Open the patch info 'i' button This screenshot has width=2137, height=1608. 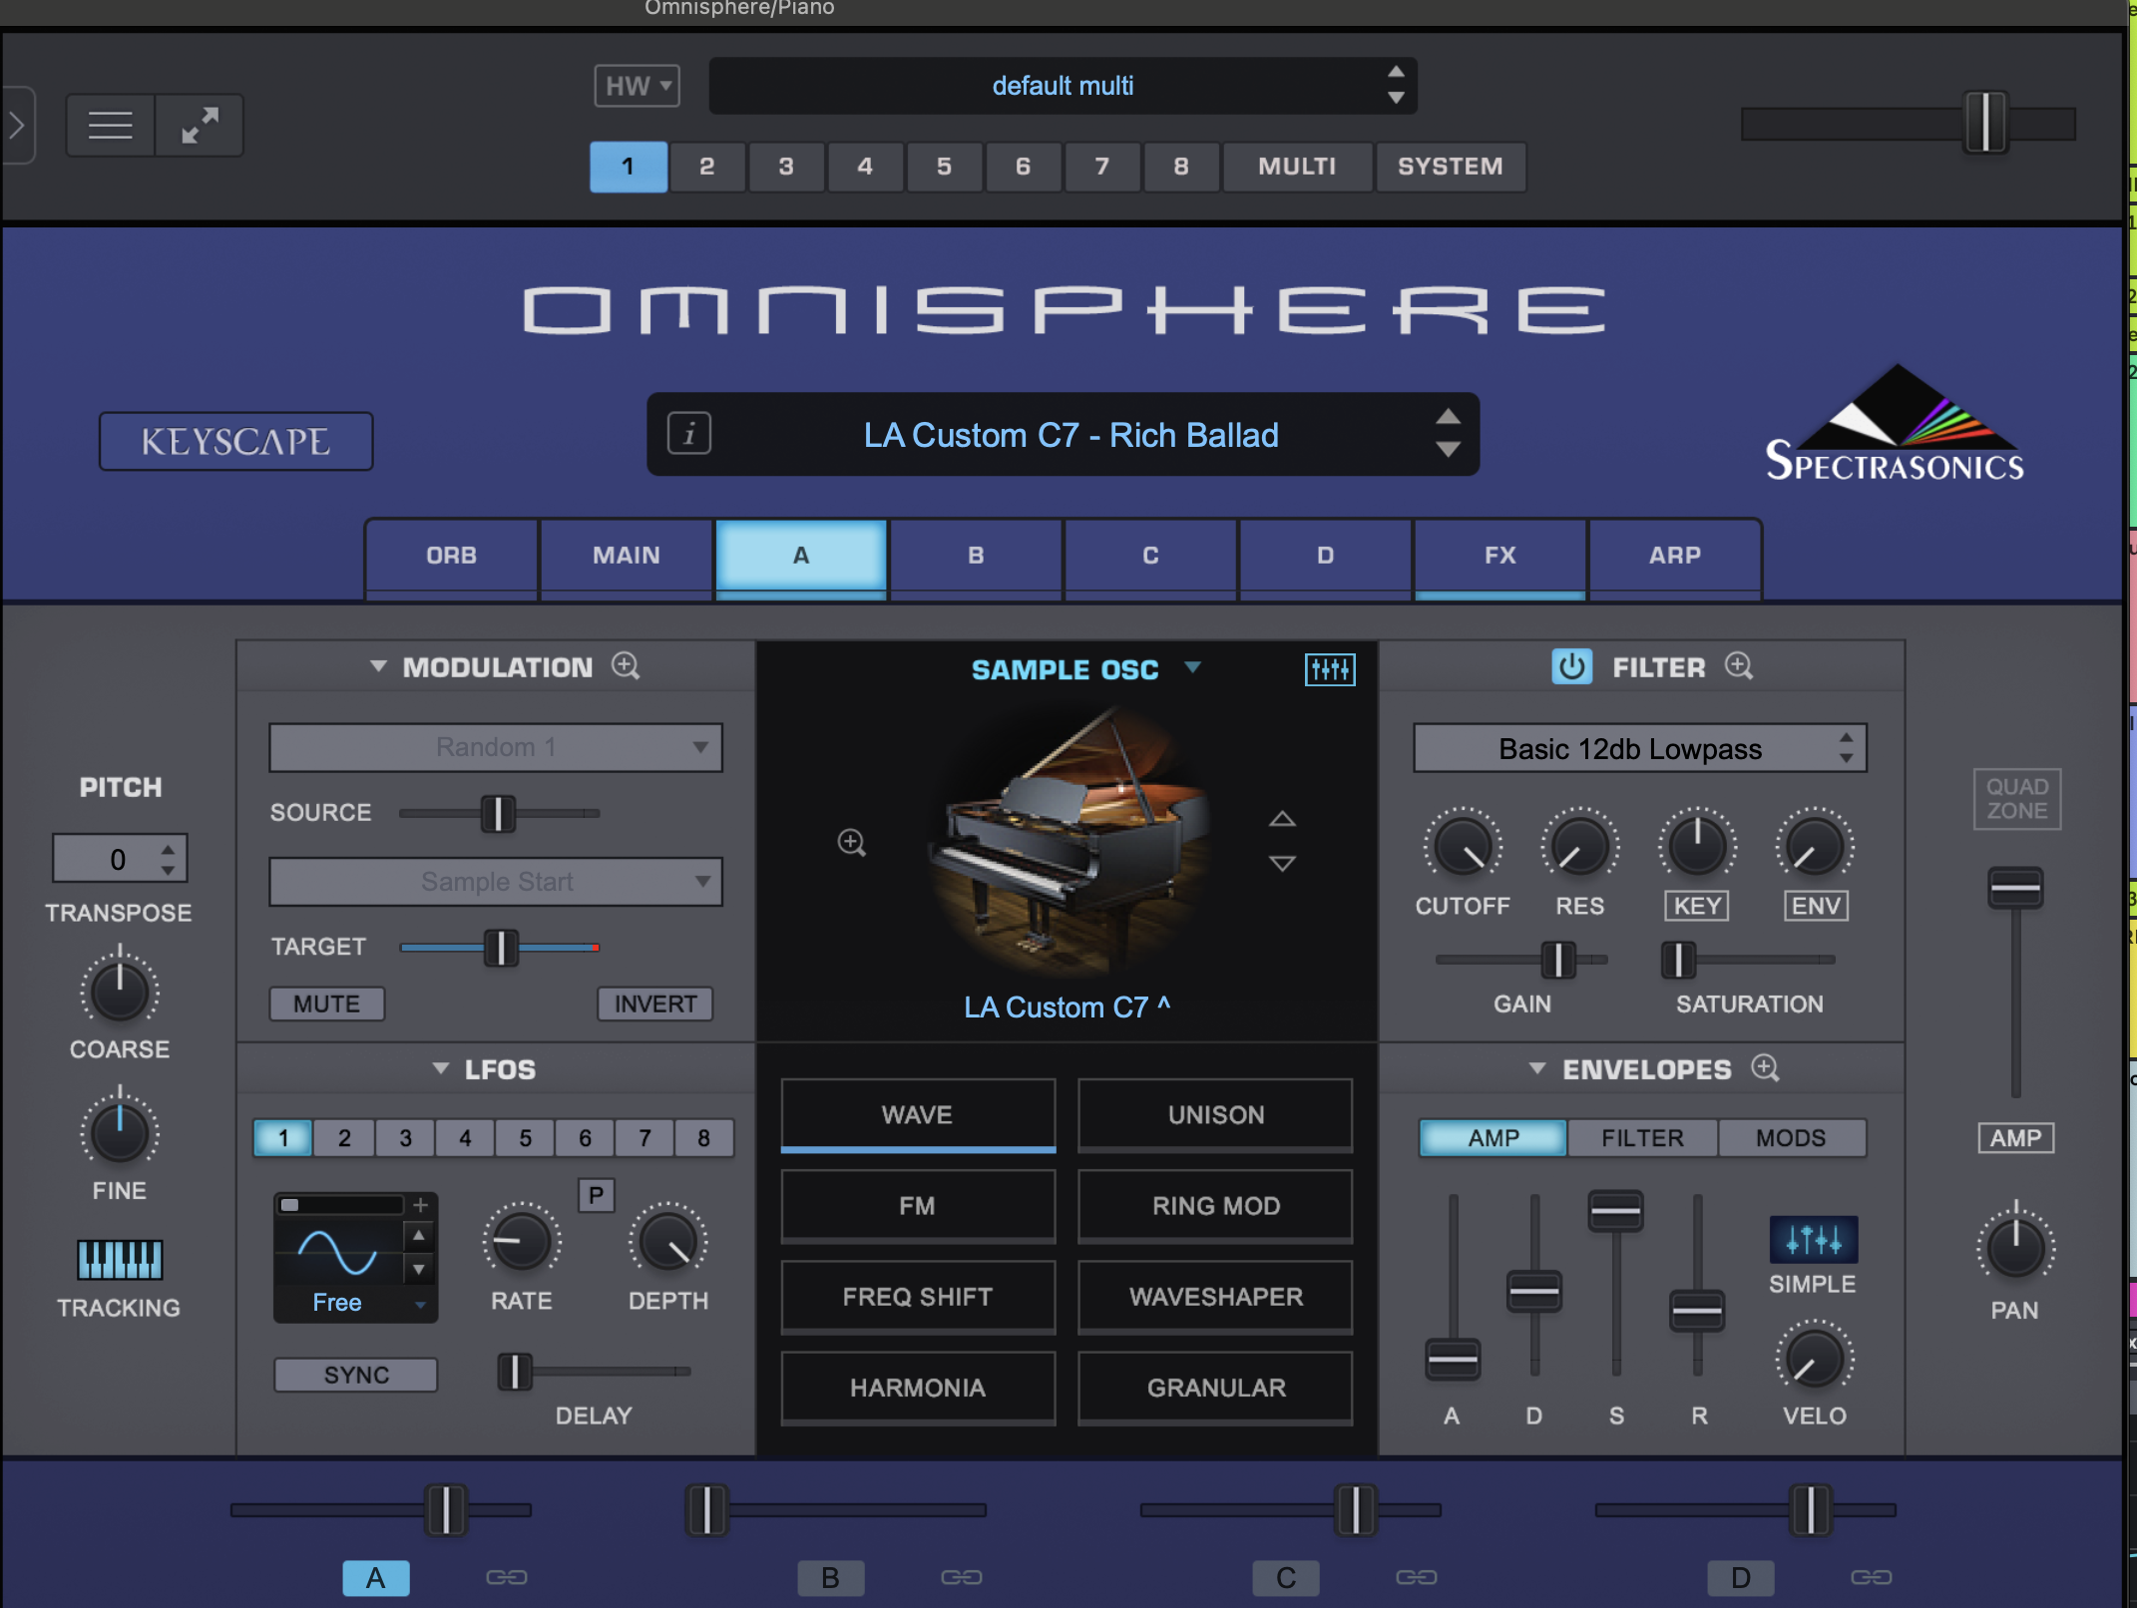[x=689, y=434]
